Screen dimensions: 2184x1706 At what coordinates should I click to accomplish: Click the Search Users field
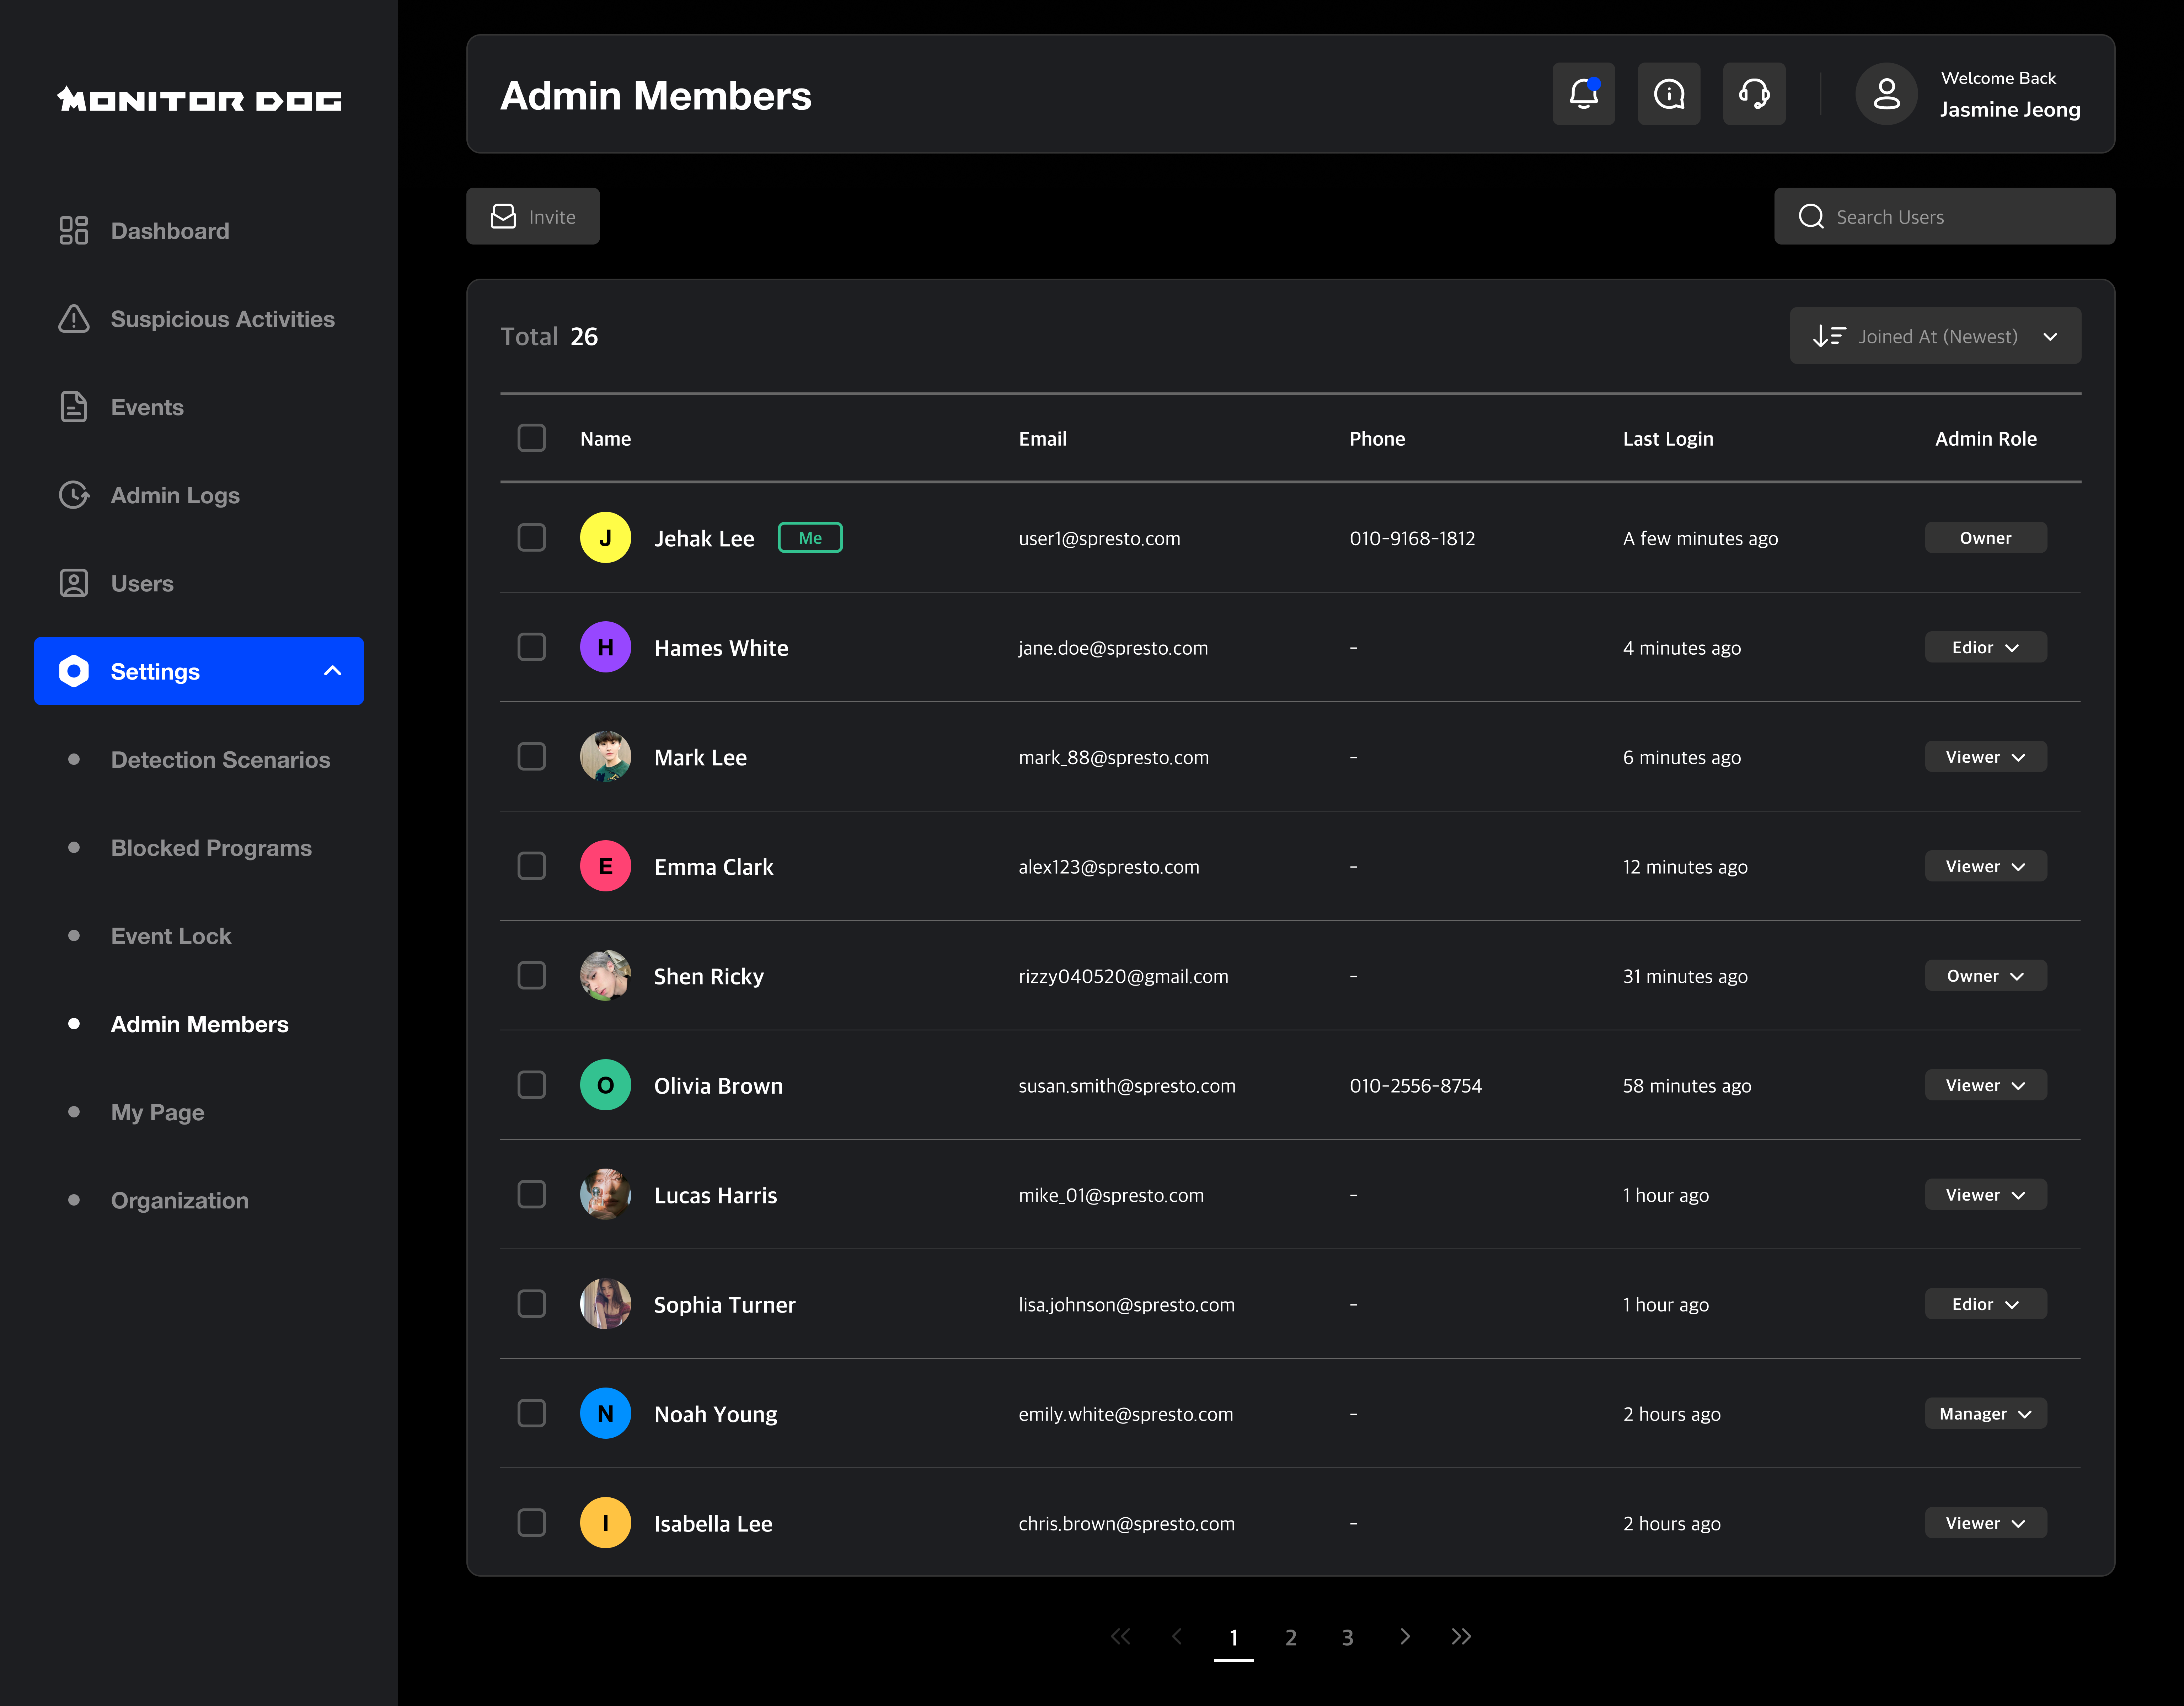[x=1960, y=216]
